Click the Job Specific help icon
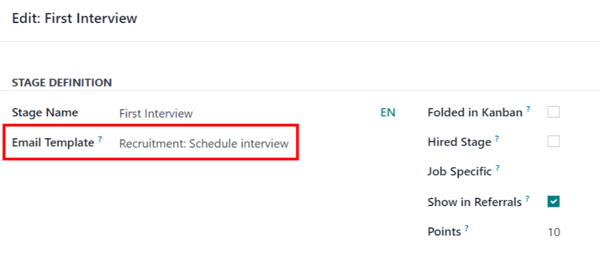The height and width of the screenshot is (264, 600). pyautogui.click(x=498, y=169)
